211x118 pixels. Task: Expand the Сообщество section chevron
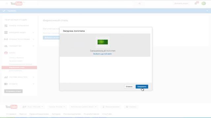point(33,46)
